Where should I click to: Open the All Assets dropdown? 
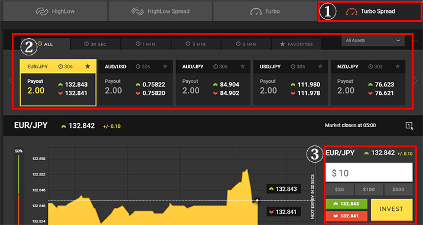pos(373,40)
